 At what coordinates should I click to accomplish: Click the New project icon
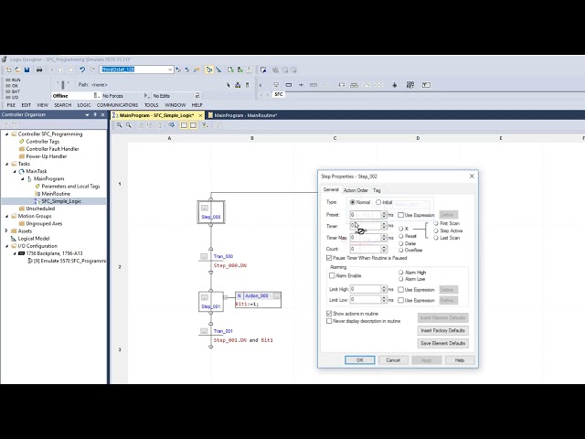click(x=8, y=70)
